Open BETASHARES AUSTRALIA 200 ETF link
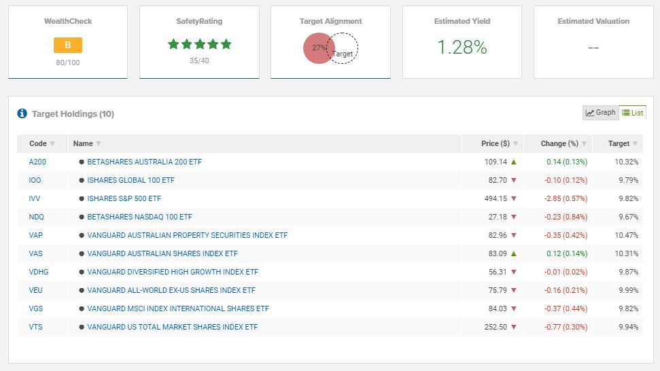660x371 pixels. (144, 162)
